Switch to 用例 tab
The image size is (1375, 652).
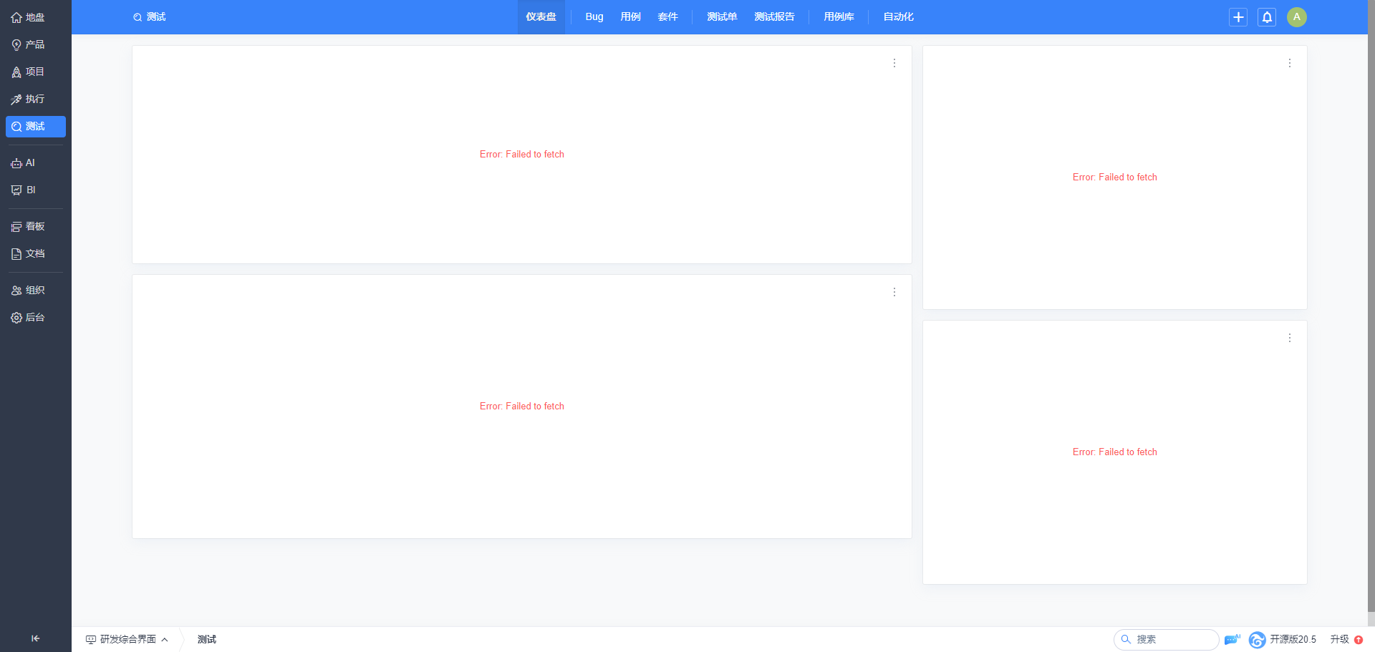[631, 17]
